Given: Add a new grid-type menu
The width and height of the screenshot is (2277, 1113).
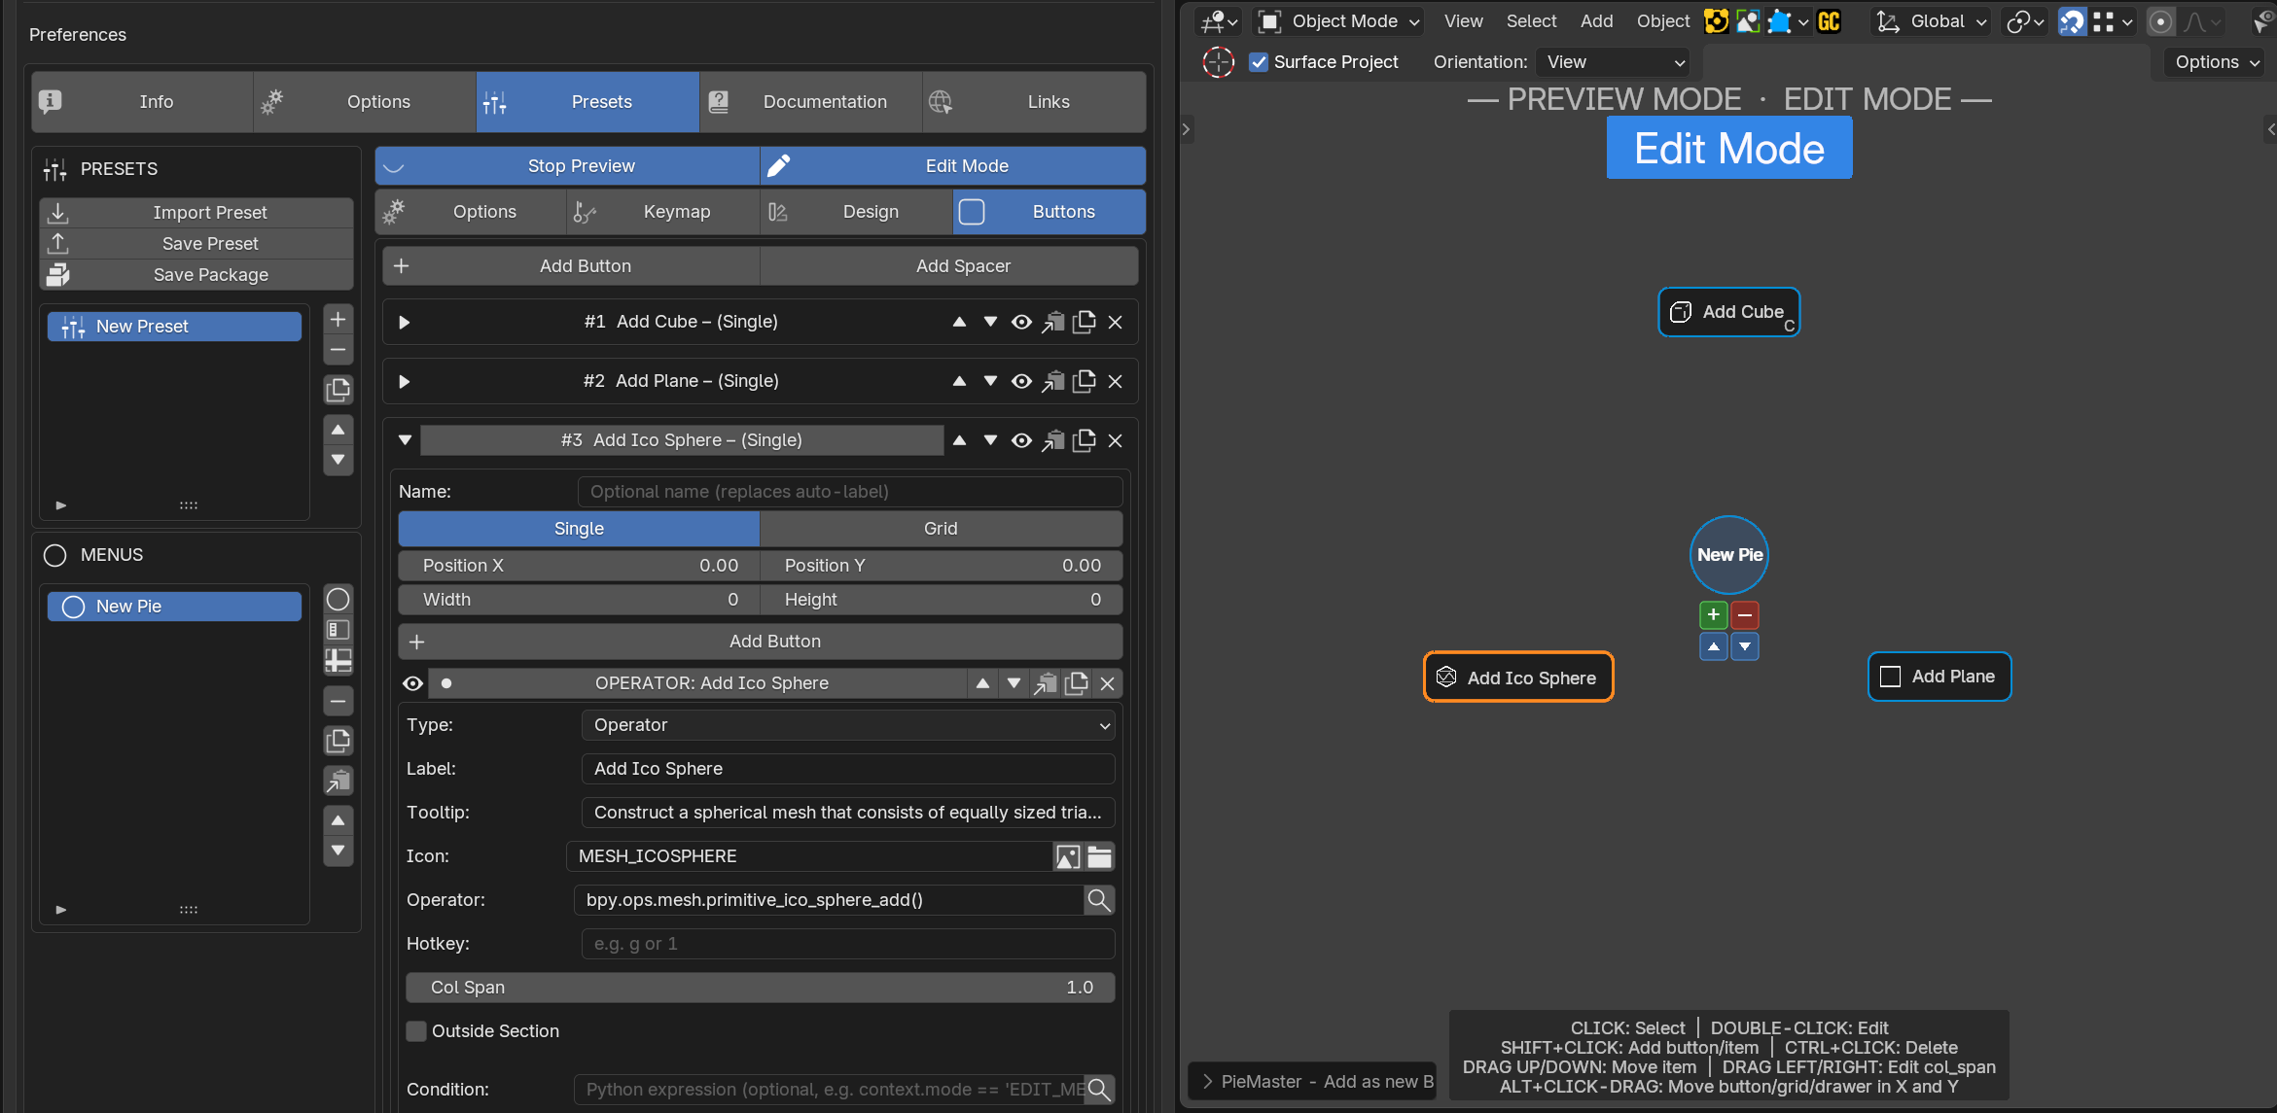Looking at the screenshot, I should [x=338, y=661].
